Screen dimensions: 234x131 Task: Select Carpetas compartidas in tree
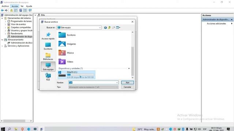click(x=21, y=27)
